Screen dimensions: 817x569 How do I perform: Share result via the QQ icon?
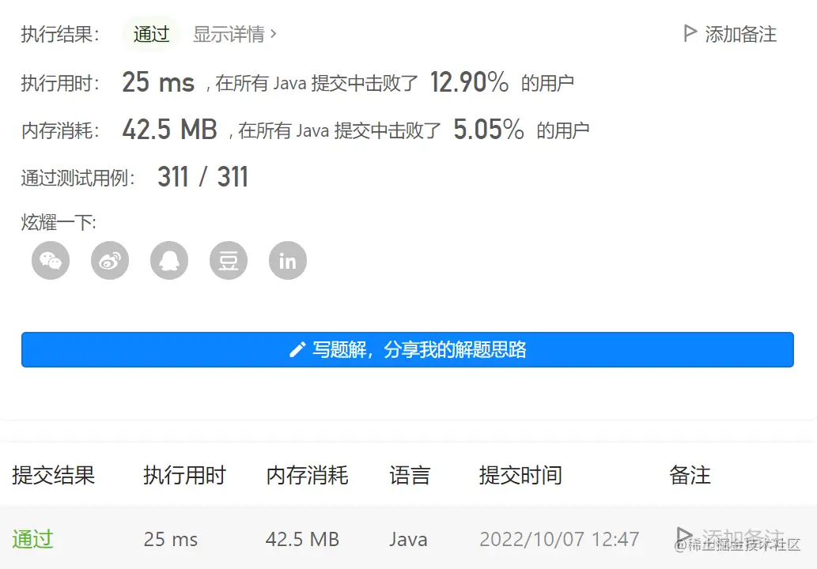pos(168,260)
